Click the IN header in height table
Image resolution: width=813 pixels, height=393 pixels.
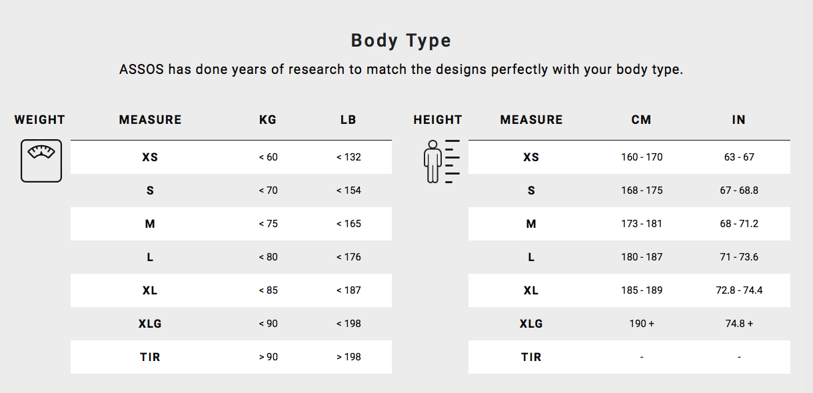click(738, 120)
